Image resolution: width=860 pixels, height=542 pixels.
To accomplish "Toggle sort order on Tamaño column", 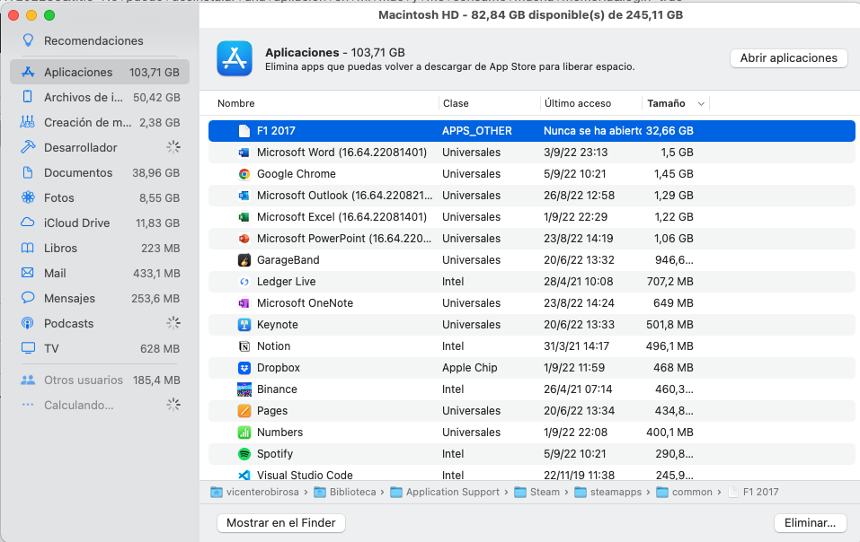I will pos(675,103).
